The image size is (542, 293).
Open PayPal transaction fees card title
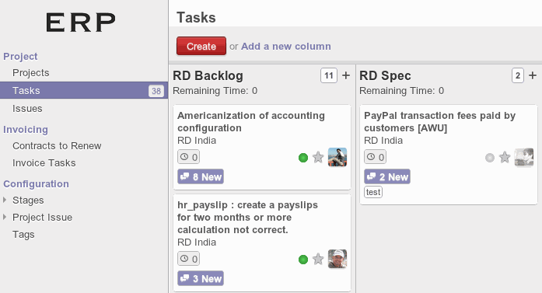[439, 121]
